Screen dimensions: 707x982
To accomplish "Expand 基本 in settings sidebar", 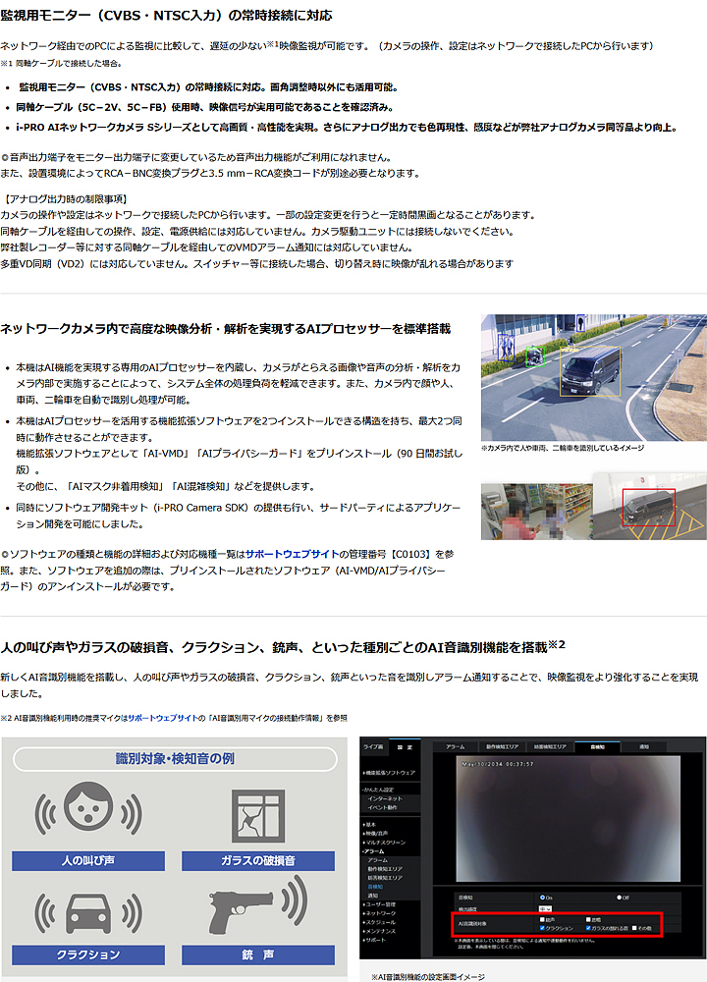I will coord(369,825).
